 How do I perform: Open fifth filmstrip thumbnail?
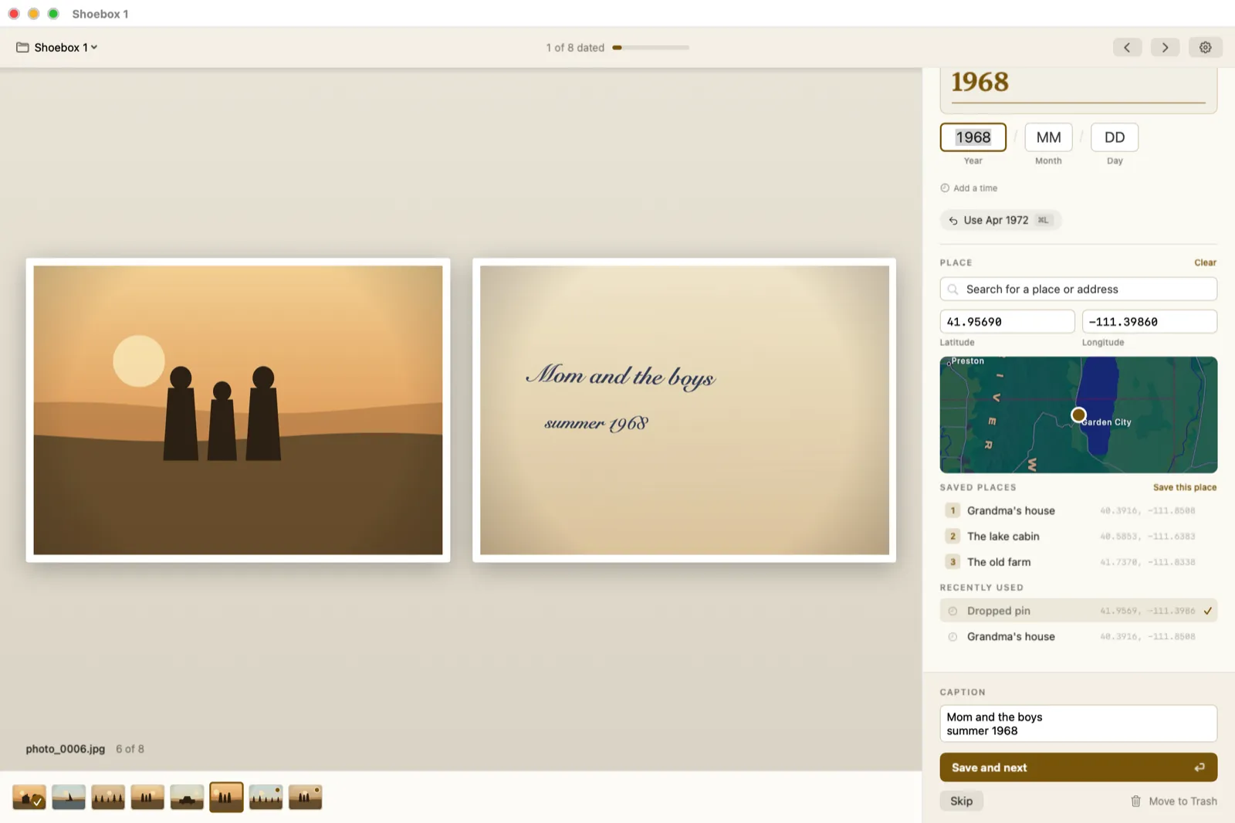(187, 798)
